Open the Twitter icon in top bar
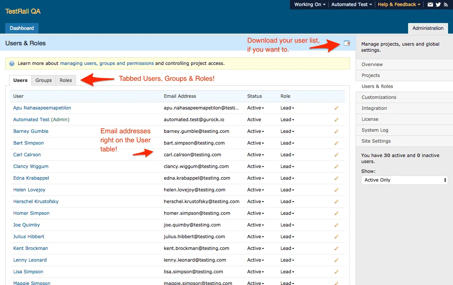 tap(438, 5)
